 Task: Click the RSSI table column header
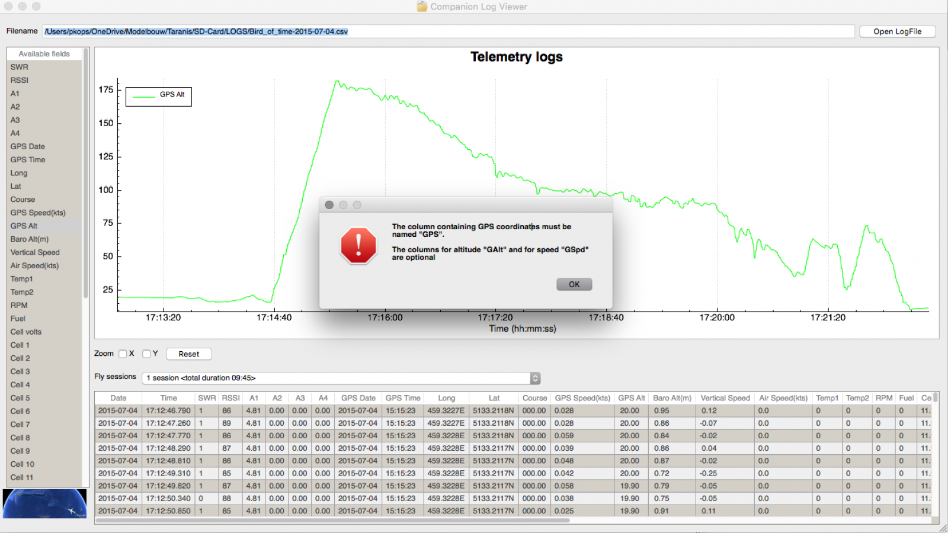tap(230, 398)
